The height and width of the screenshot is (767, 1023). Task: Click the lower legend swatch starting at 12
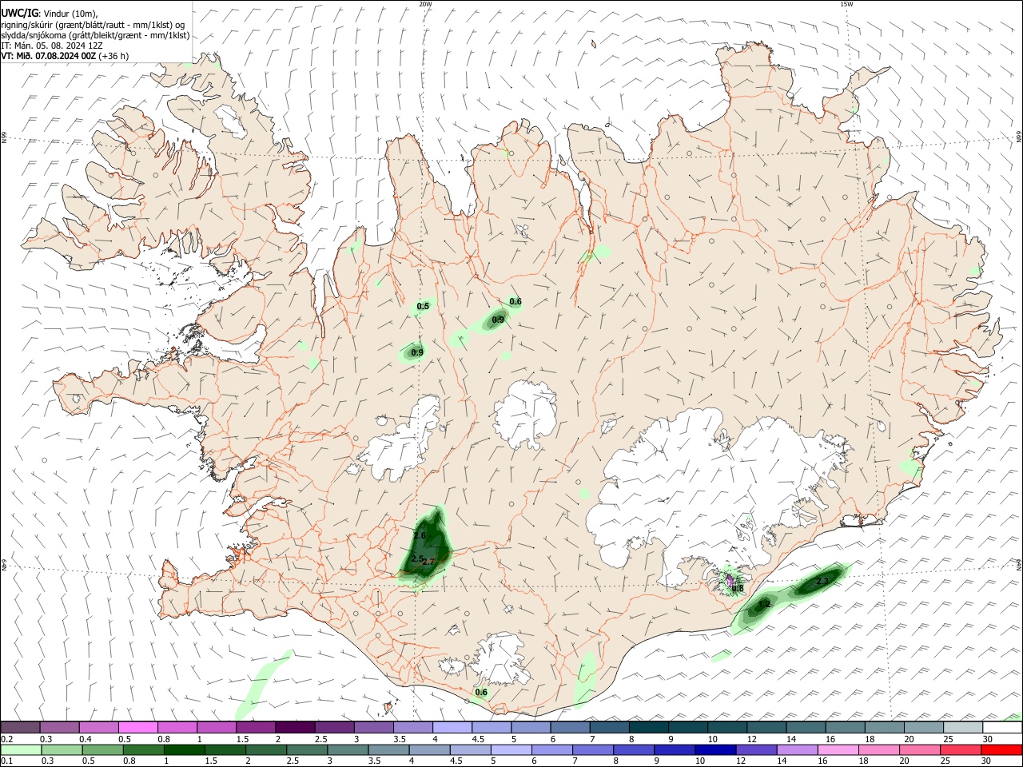[x=756, y=749]
